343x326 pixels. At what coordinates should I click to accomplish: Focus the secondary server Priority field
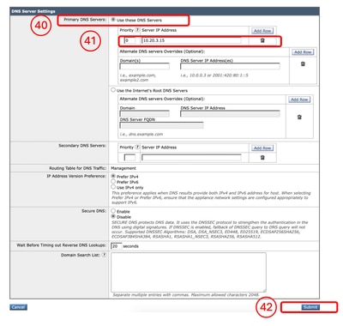point(129,158)
